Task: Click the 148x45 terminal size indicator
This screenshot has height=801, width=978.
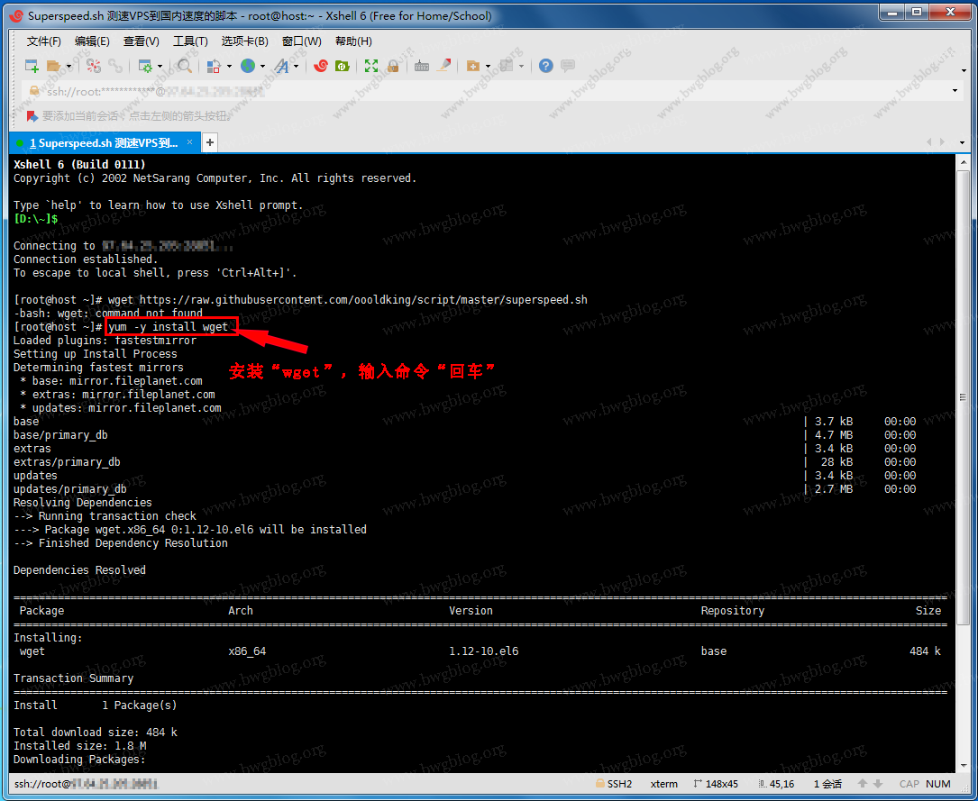Action: click(x=715, y=784)
